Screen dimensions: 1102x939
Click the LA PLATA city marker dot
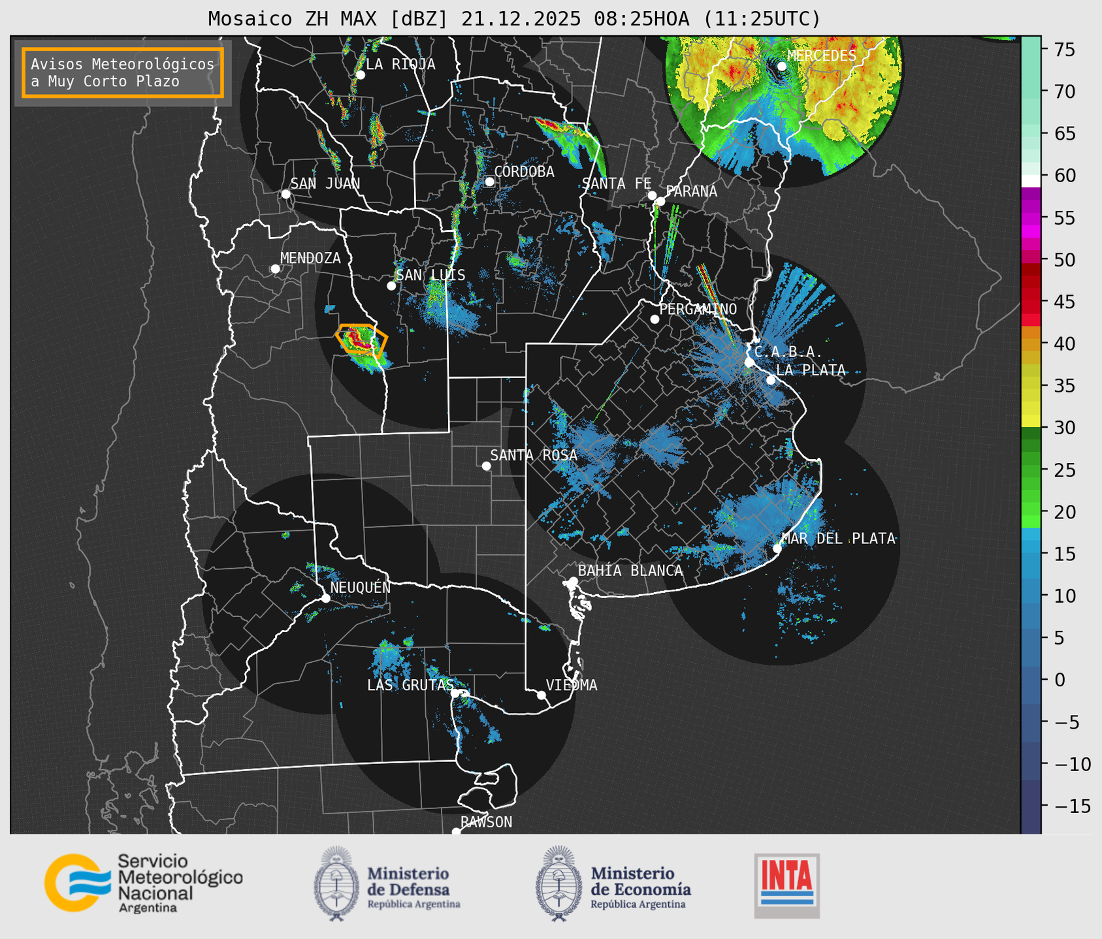tap(771, 380)
